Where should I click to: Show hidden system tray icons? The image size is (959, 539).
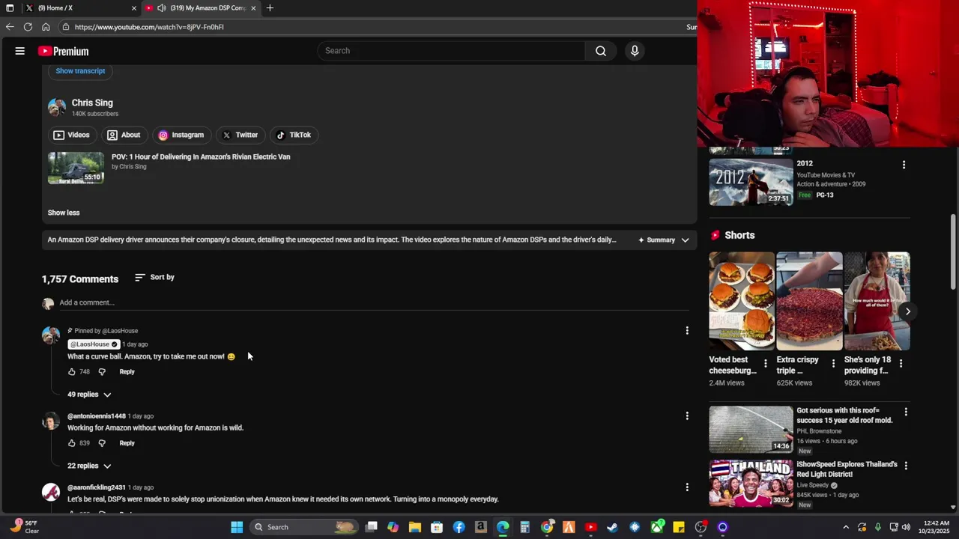coord(846,527)
